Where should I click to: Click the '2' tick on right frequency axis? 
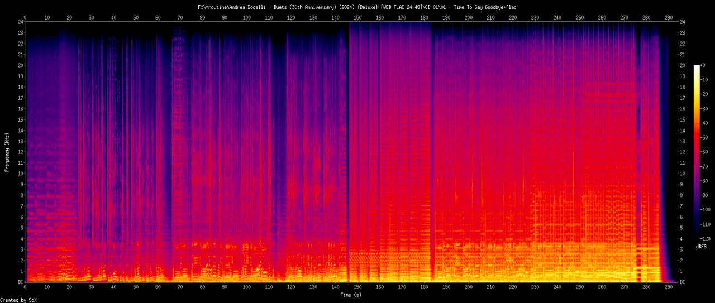[x=681, y=261]
